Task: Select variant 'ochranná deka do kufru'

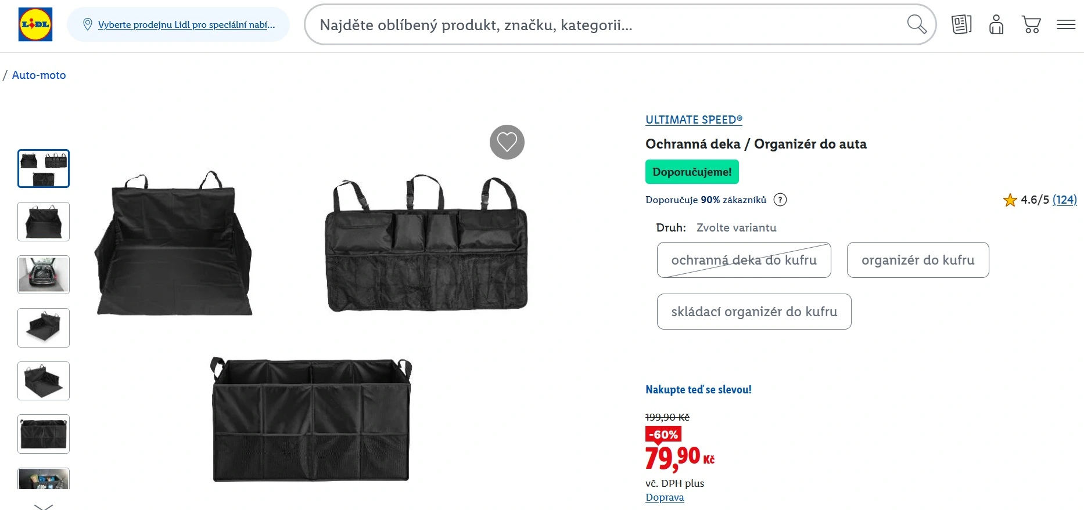Action: point(744,260)
